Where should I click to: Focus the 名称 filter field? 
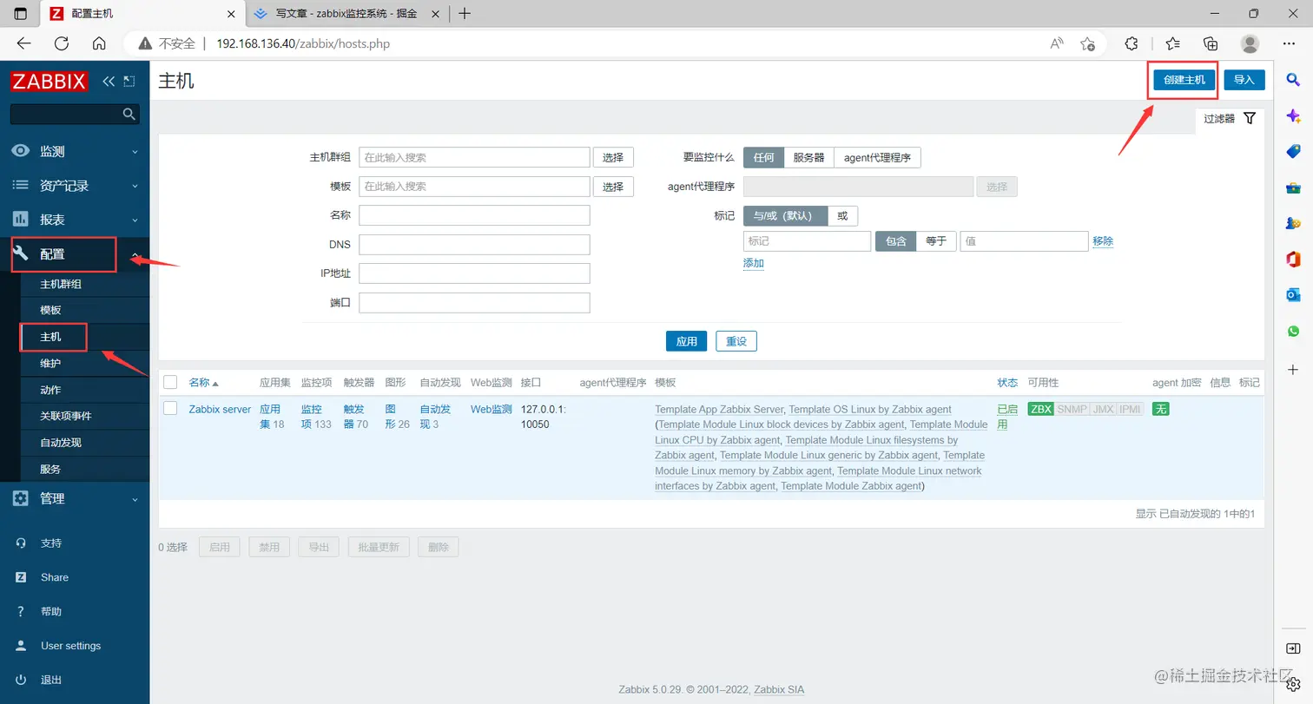click(474, 215)
